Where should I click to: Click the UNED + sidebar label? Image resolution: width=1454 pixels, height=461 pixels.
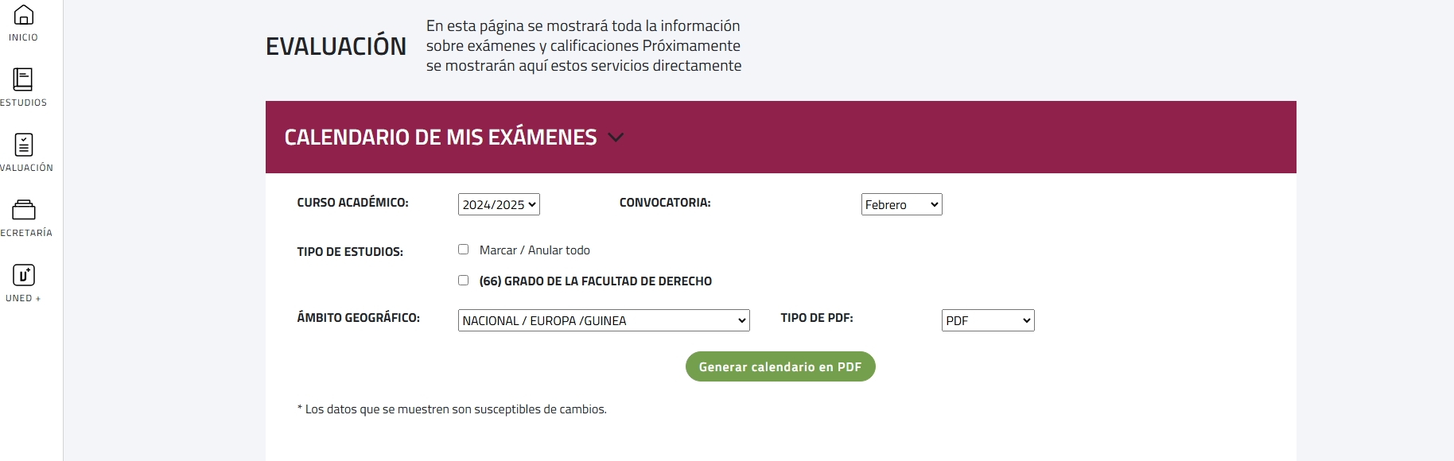click(23, 298)
